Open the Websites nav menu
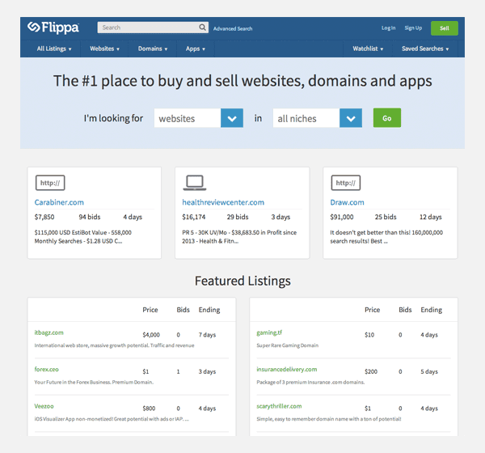 [104, 49]
